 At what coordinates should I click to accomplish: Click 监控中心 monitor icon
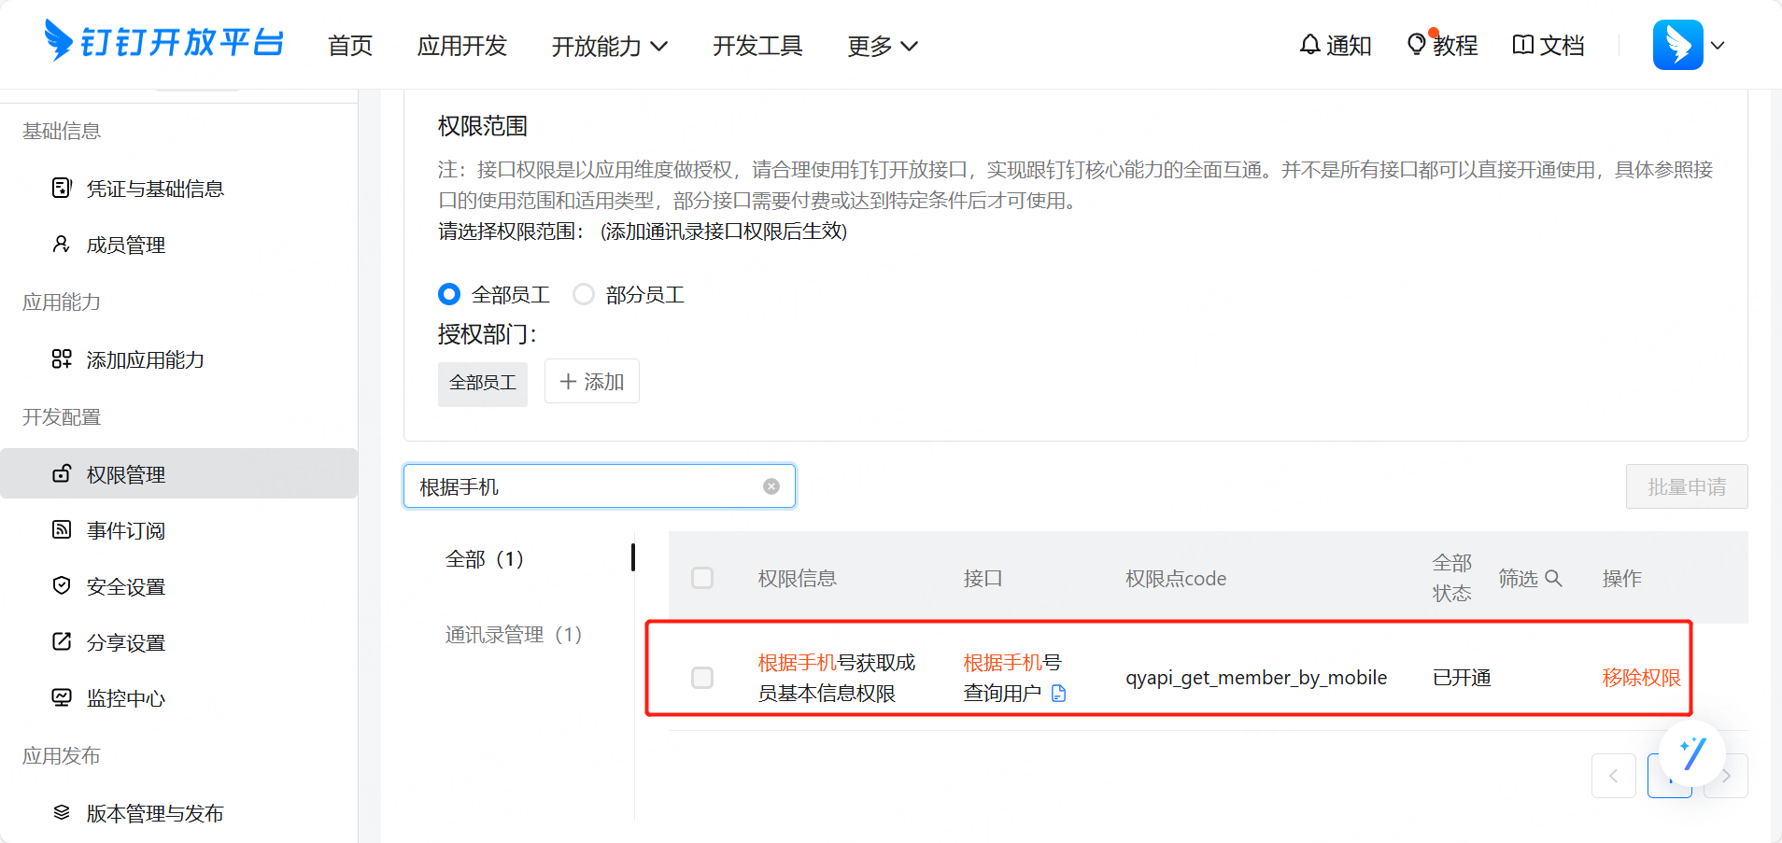click(x=62, y=697)
